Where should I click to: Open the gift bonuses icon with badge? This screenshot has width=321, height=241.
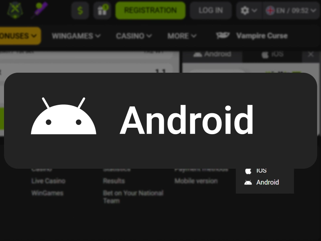102,10
